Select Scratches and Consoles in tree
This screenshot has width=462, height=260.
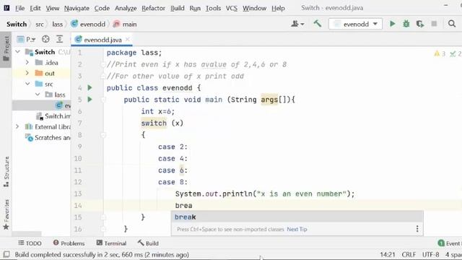tap(48, 138)
